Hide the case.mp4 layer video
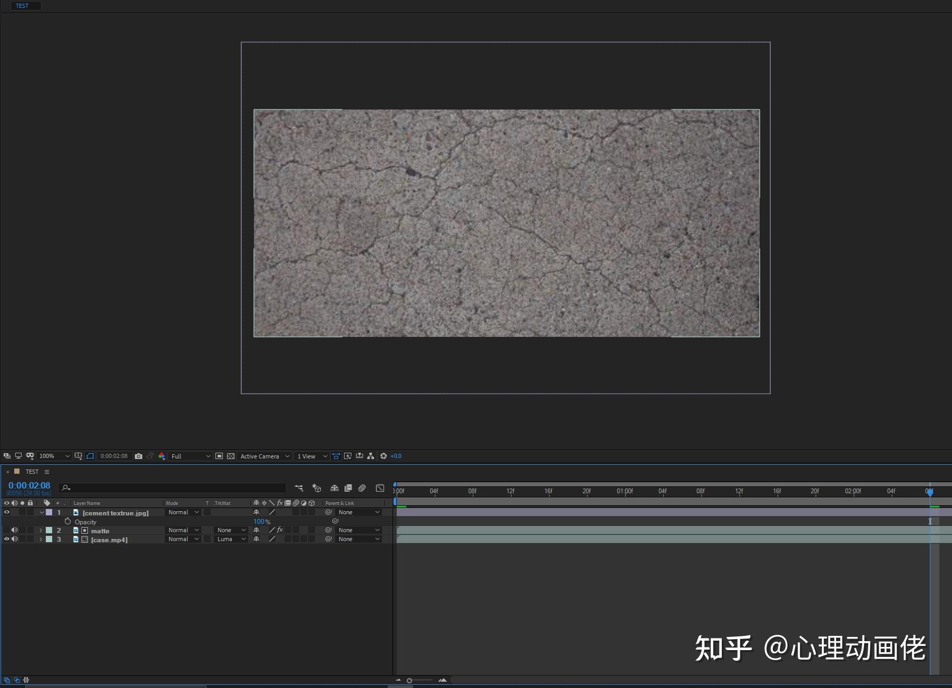The height and width of the screenshot is (688, 952). point(7,539)
